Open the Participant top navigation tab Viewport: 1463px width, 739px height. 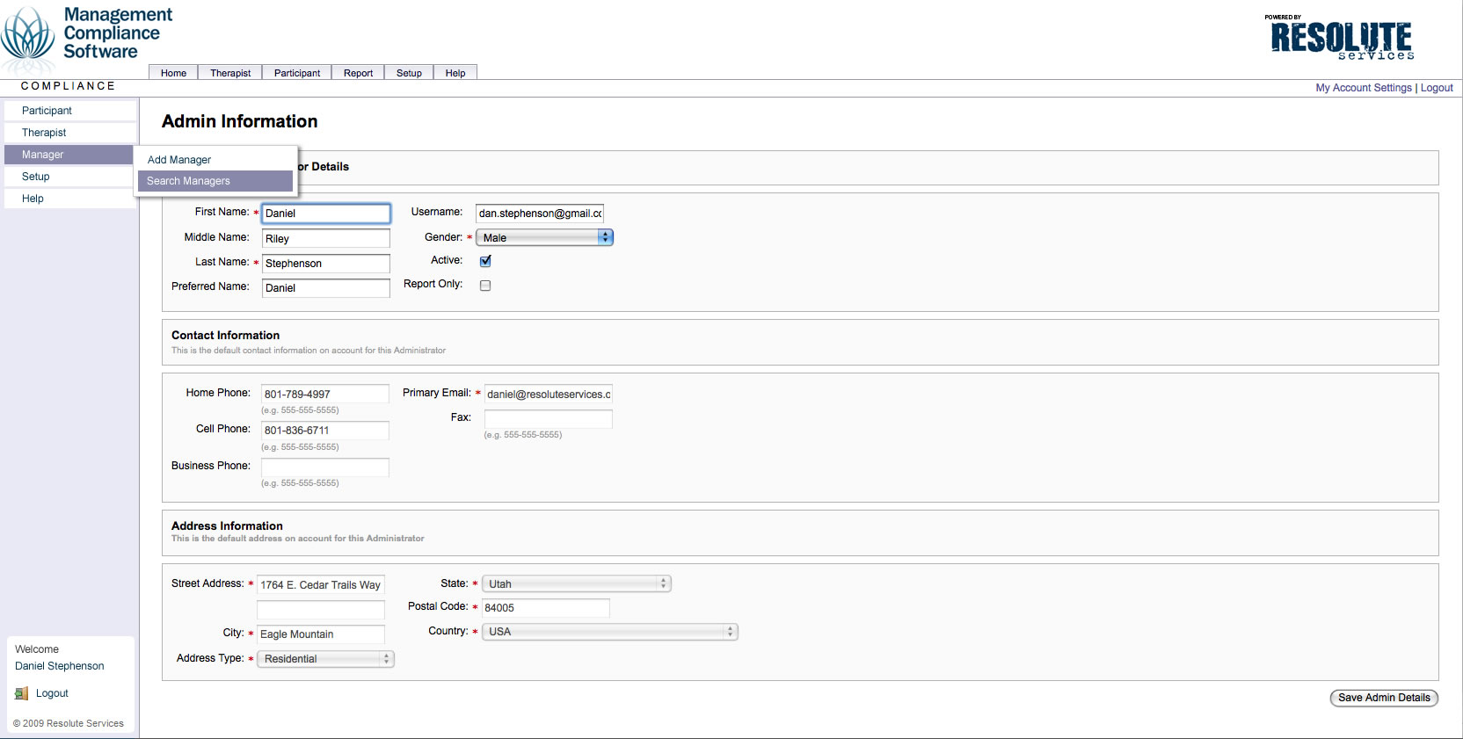tap(297, 73)
